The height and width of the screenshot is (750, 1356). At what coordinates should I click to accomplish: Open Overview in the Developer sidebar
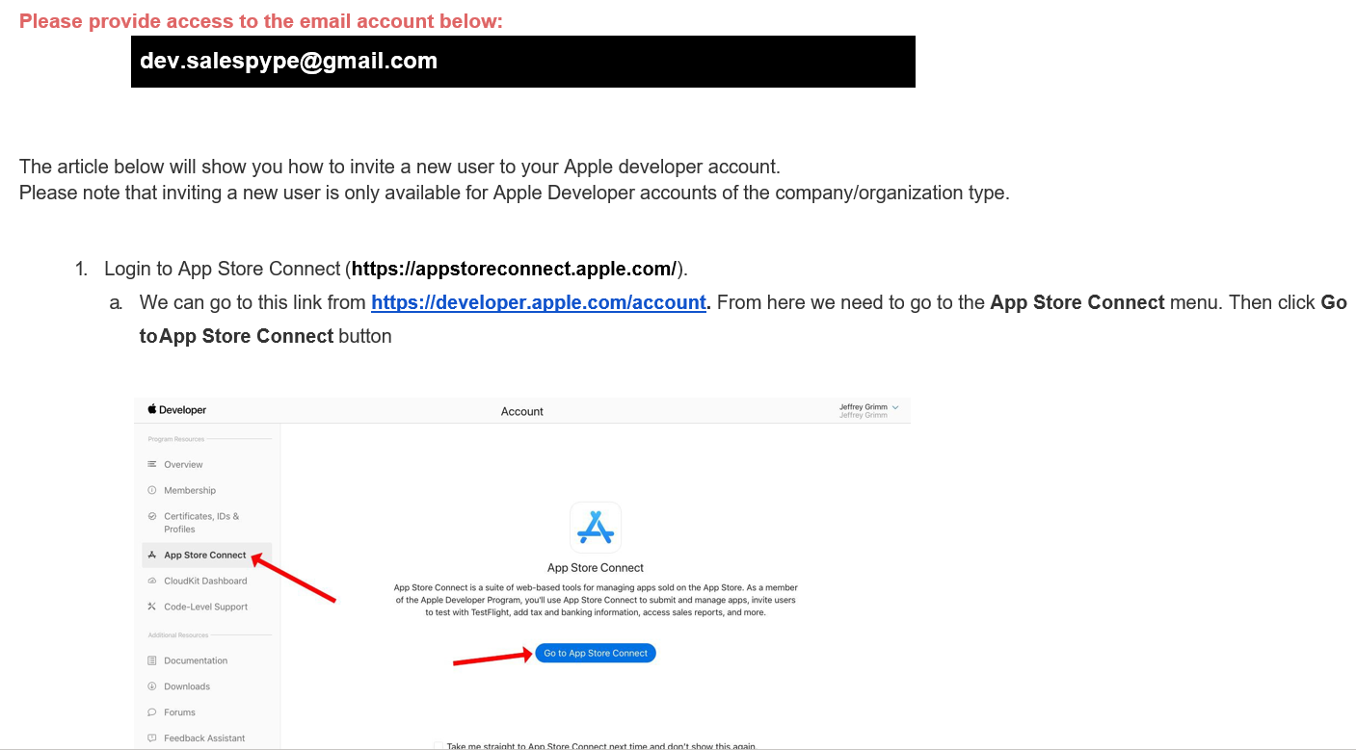tap(183, 464)
